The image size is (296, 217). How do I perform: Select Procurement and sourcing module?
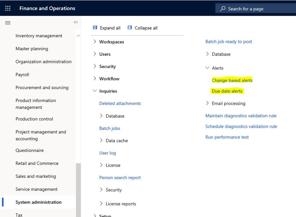(x=42, y=88)
